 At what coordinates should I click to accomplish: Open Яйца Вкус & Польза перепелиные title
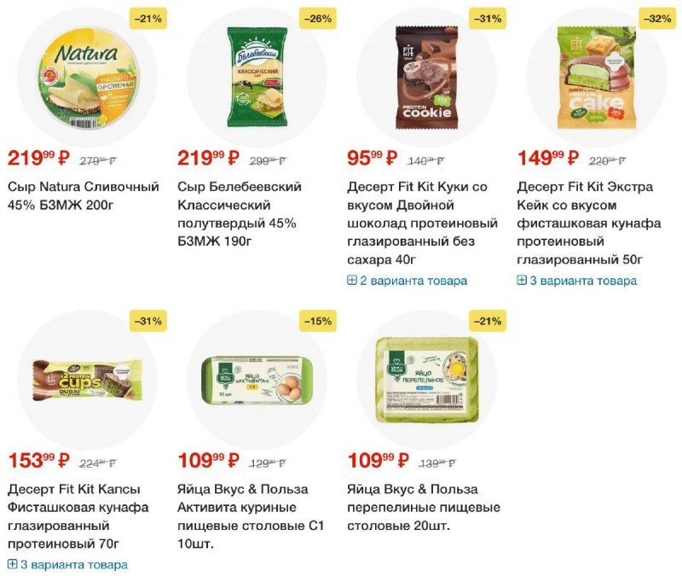[424, 508]
